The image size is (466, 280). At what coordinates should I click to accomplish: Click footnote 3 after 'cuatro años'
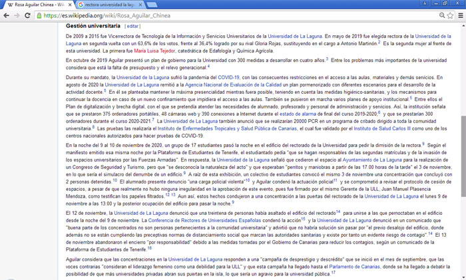[327, 59]
